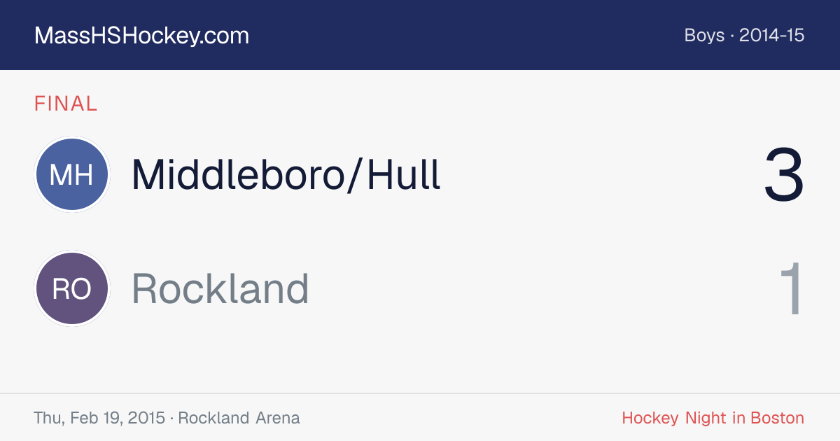Image resolution: width=840 pixels, height=441 pixels.
Task: Click Middleboro/Hull's score of 3
Action: (x=784, y=174)
